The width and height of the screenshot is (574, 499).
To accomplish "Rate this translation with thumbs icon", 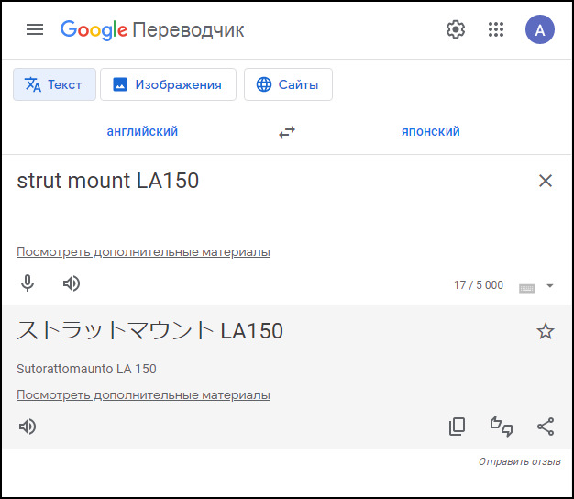I will coord(502,427).
